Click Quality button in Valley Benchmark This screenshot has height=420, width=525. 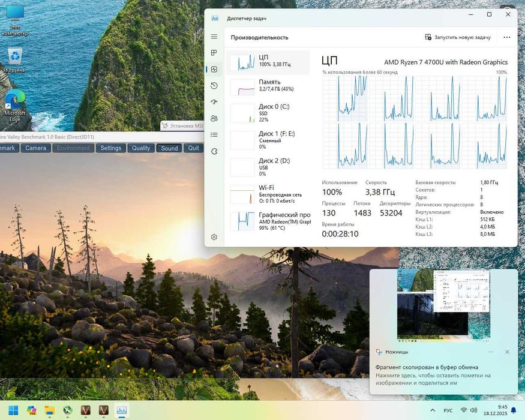[x=141, y=148]
